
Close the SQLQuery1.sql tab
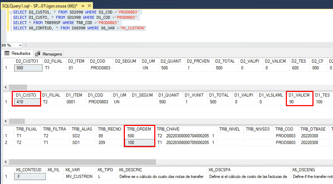click(89, 6)
